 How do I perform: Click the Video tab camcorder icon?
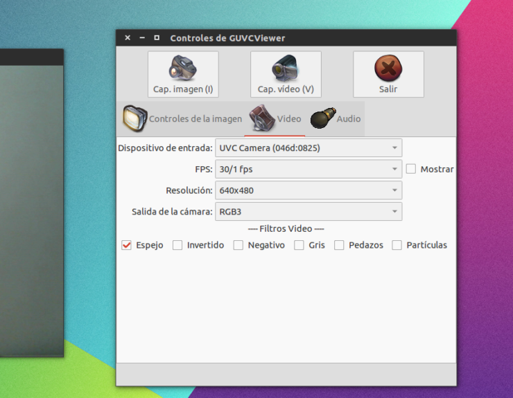click(x=263, y=119)
